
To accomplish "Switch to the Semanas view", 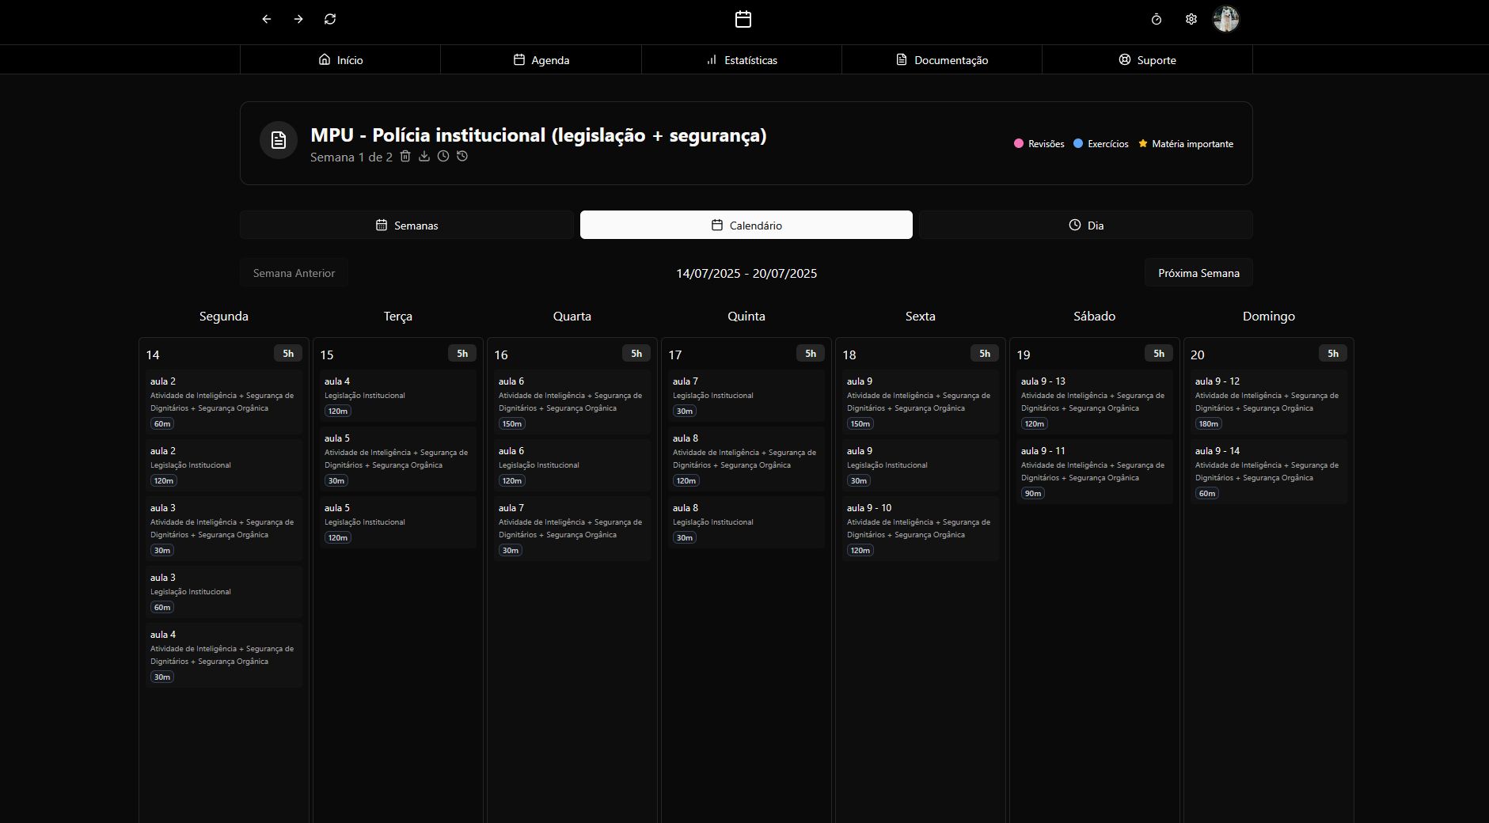I will pos(407,225).
